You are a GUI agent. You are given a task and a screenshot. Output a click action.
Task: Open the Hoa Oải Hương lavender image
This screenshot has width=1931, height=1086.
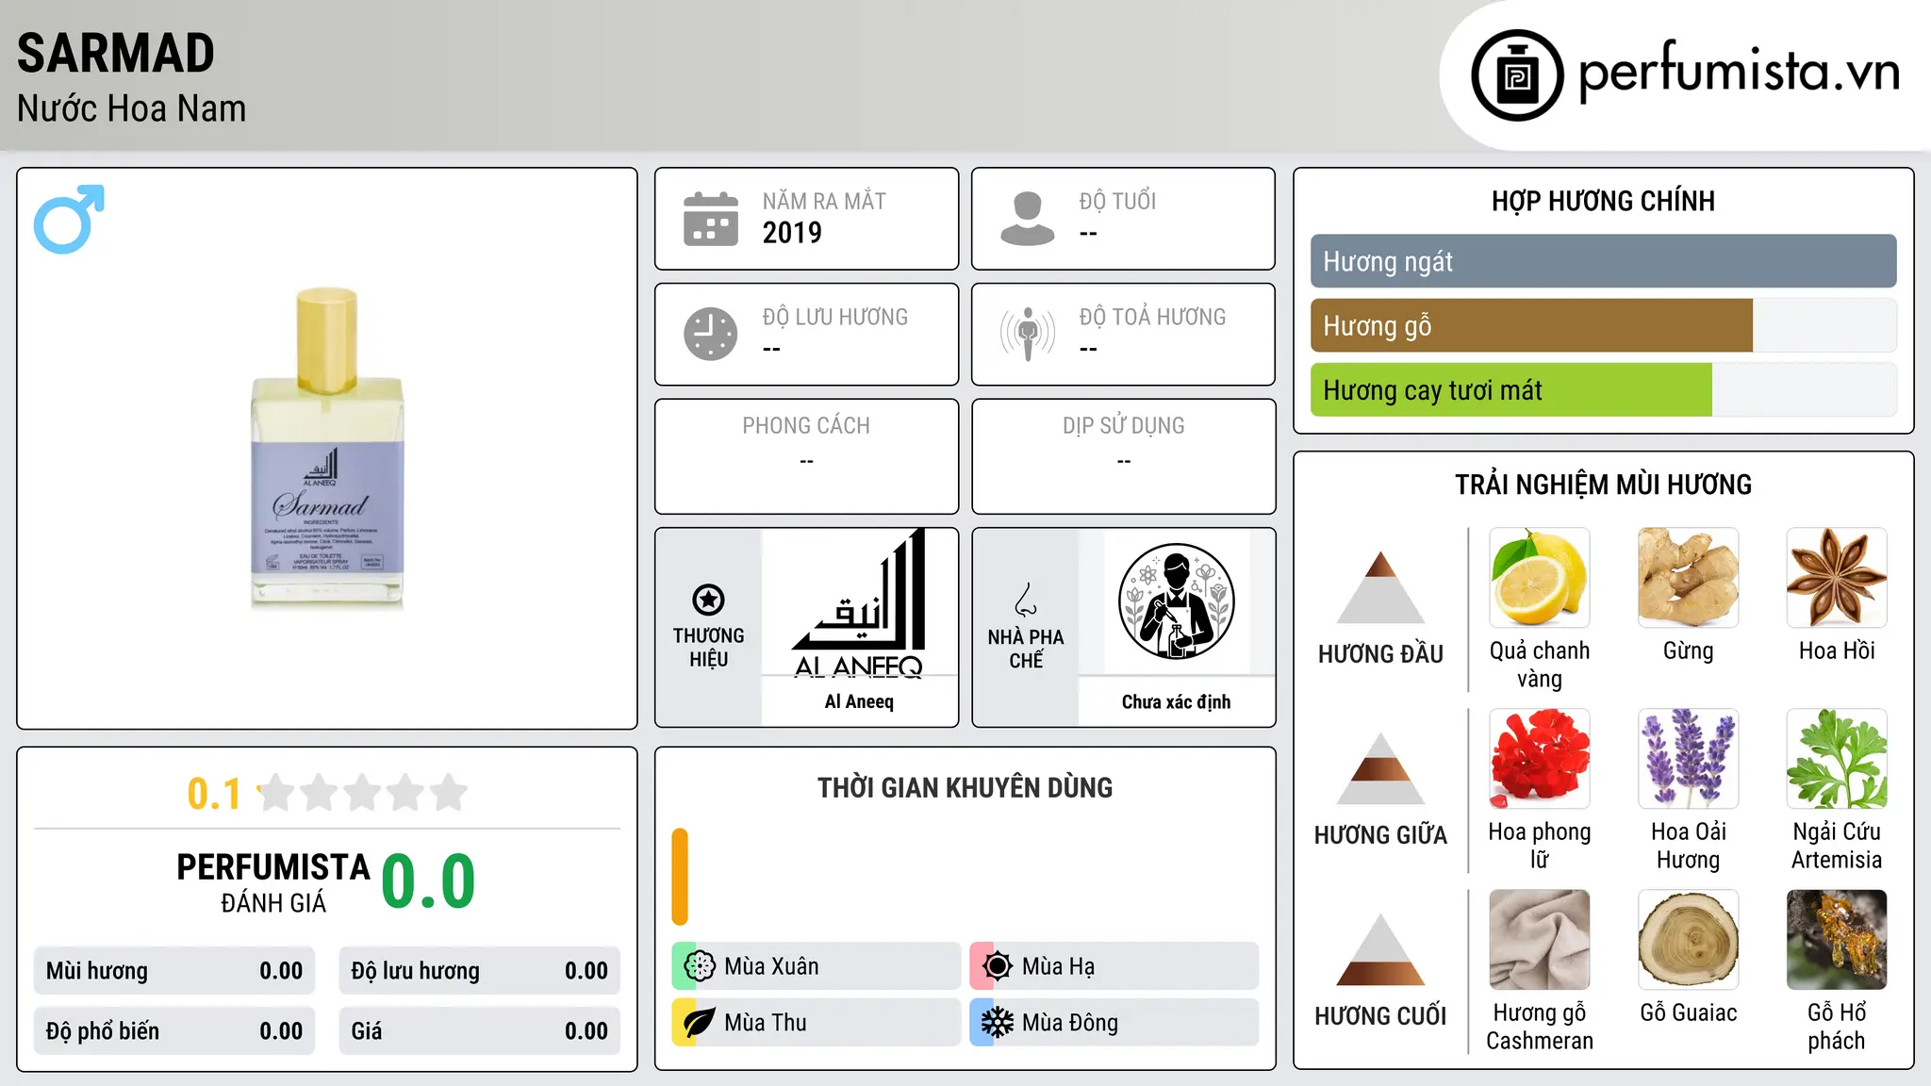point(1689,759)
